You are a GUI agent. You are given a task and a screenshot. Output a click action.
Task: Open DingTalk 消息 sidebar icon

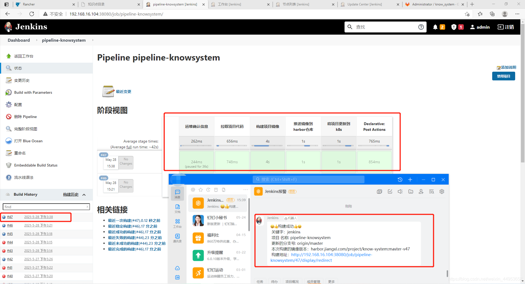click(177, 194)
